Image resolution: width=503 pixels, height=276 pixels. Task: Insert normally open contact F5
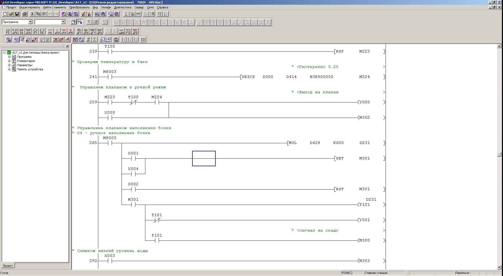click(8, 31)
